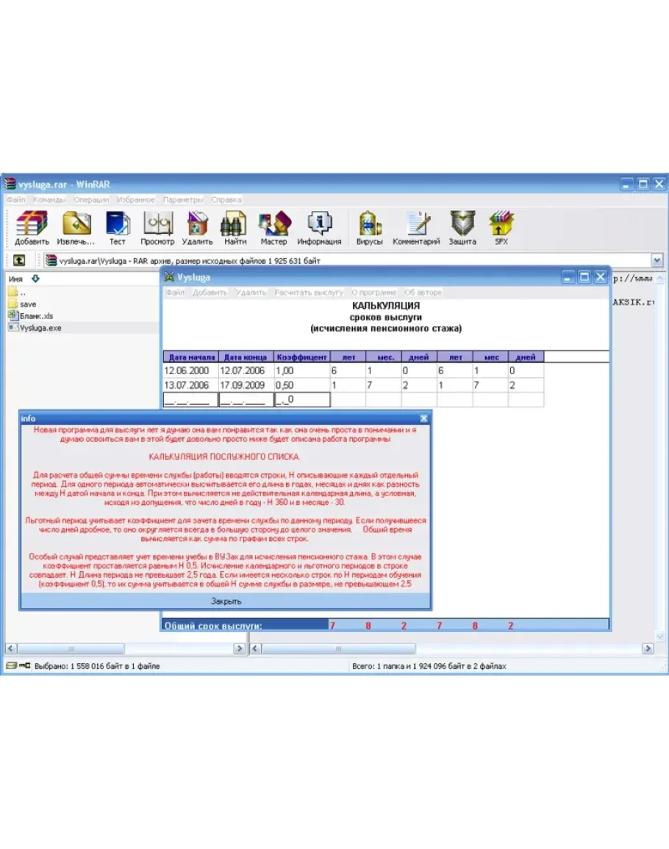Image resolution: width=669 pixels, height=849 pixels.
Task: Sort by the Имя column header
Action: 16,279
